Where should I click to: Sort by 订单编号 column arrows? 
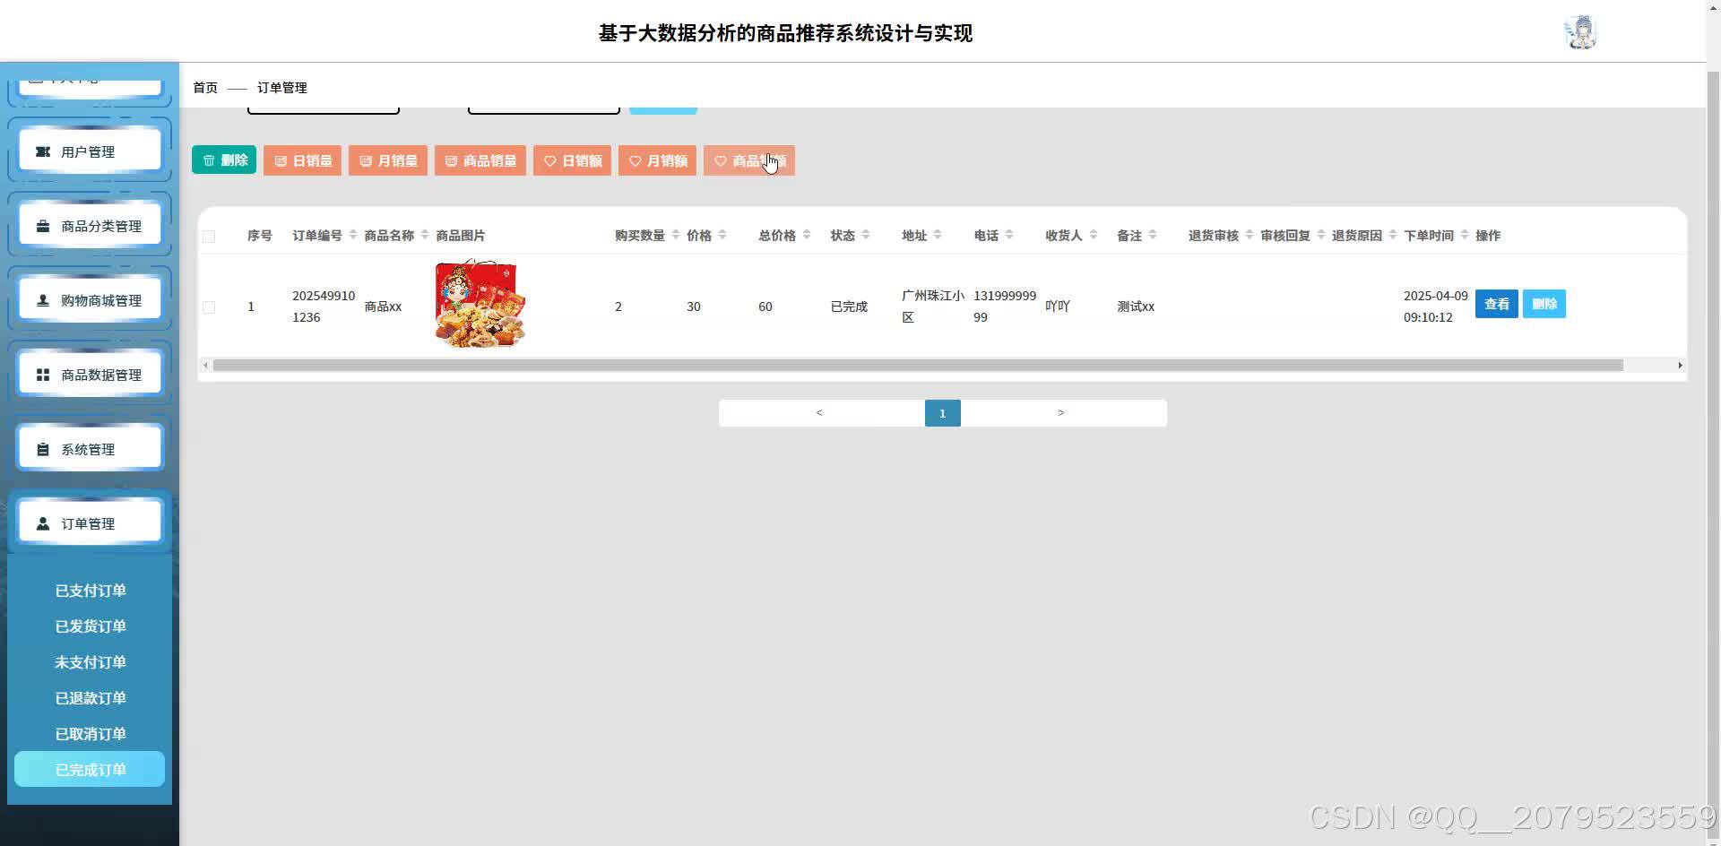coord(353,235)
